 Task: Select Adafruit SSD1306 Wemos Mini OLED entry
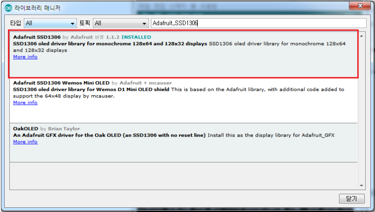183,100
